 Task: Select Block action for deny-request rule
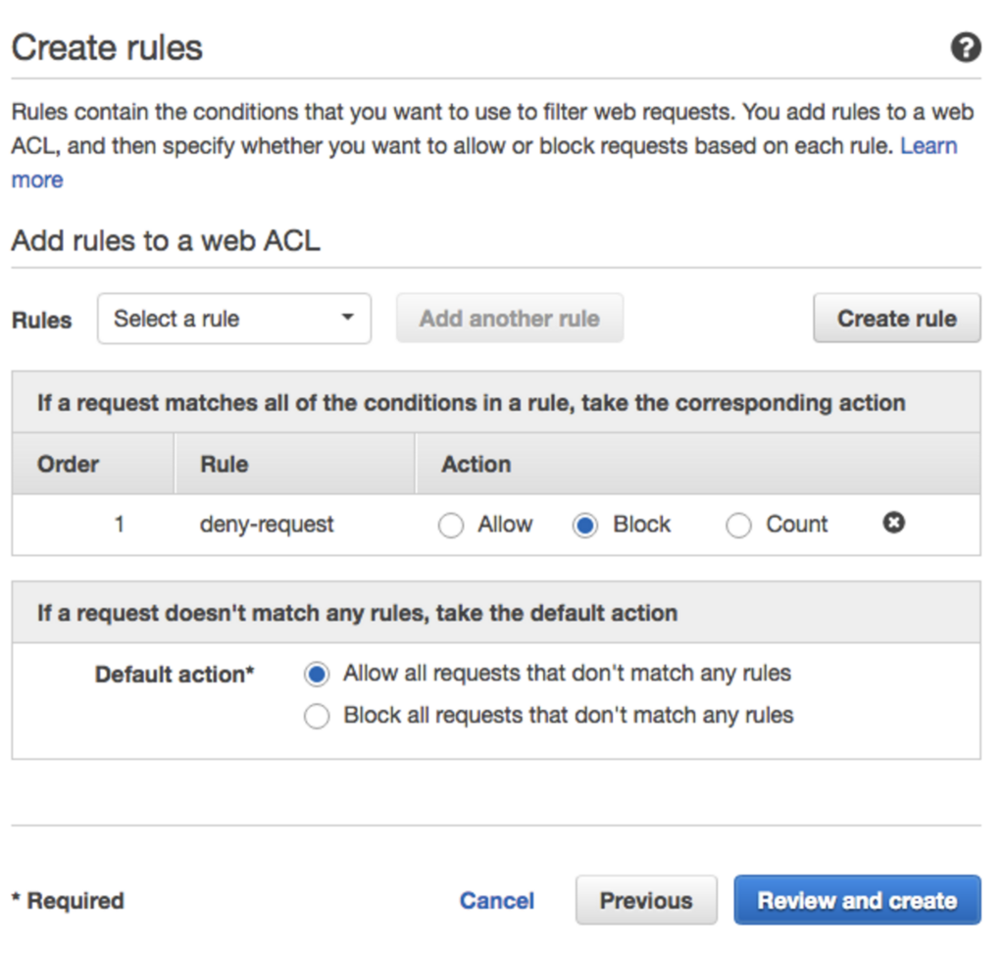(585, 526)
